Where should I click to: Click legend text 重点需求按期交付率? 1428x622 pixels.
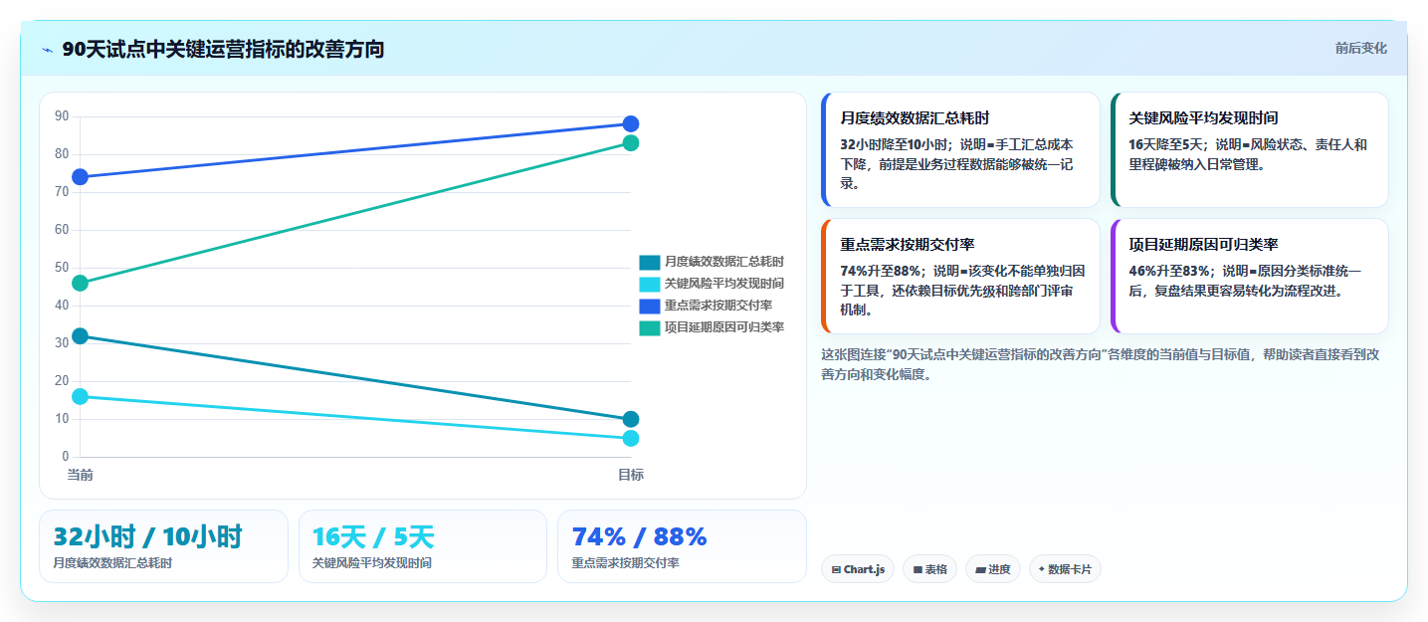point(718,306)
